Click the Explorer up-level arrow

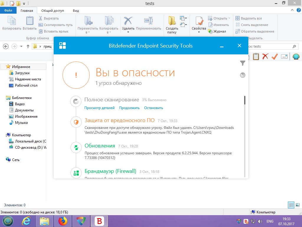point(28,46)
